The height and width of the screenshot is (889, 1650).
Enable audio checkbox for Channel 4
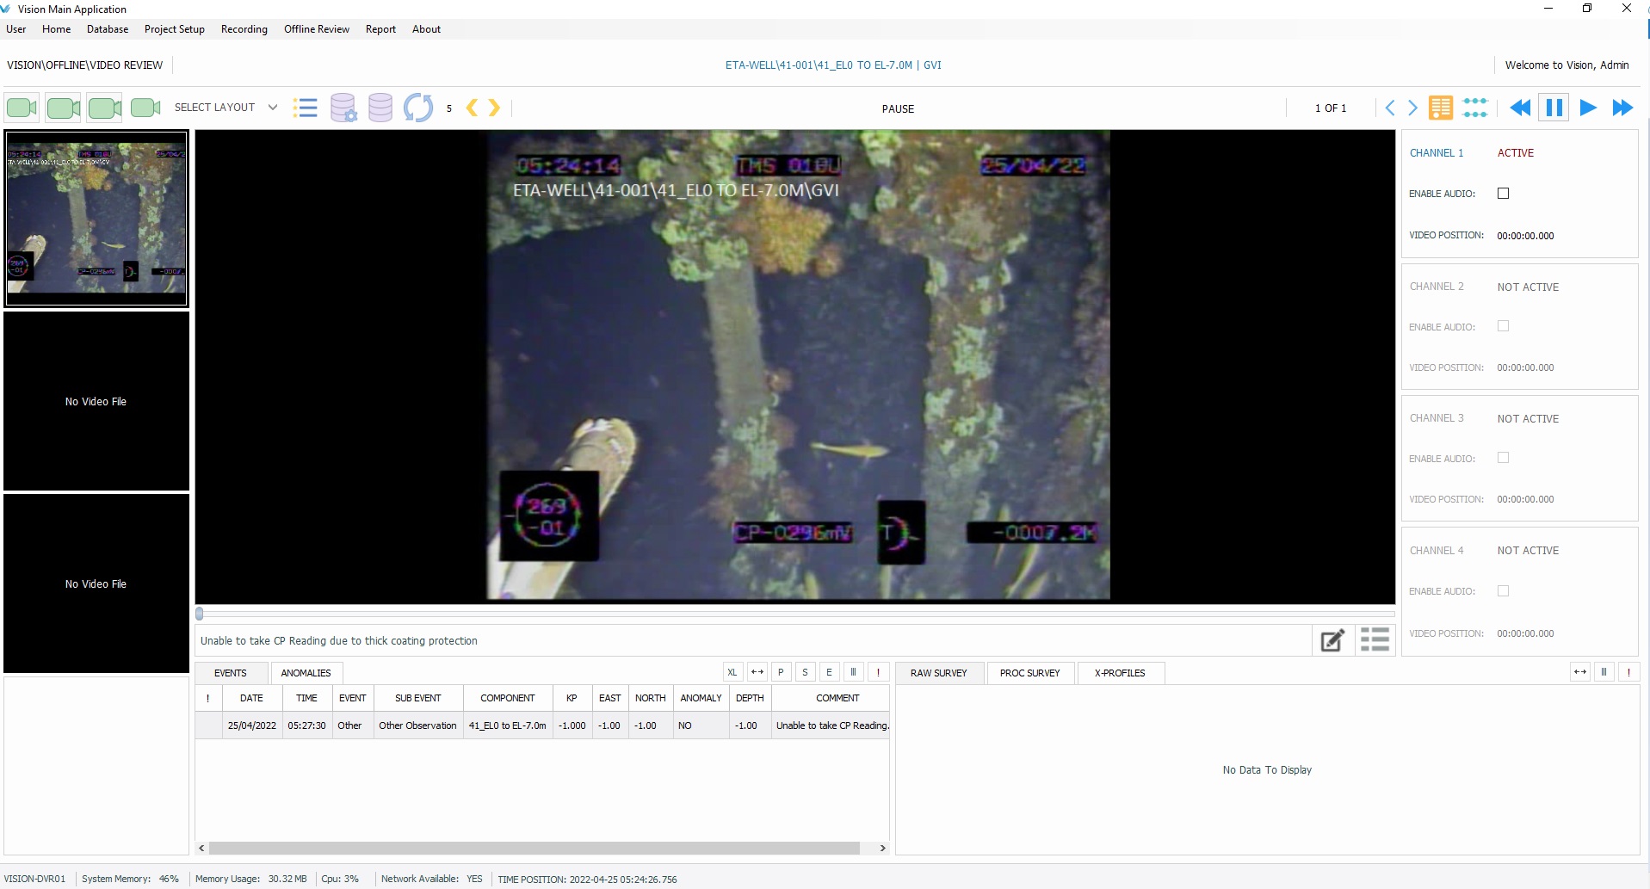point(1503,591)
